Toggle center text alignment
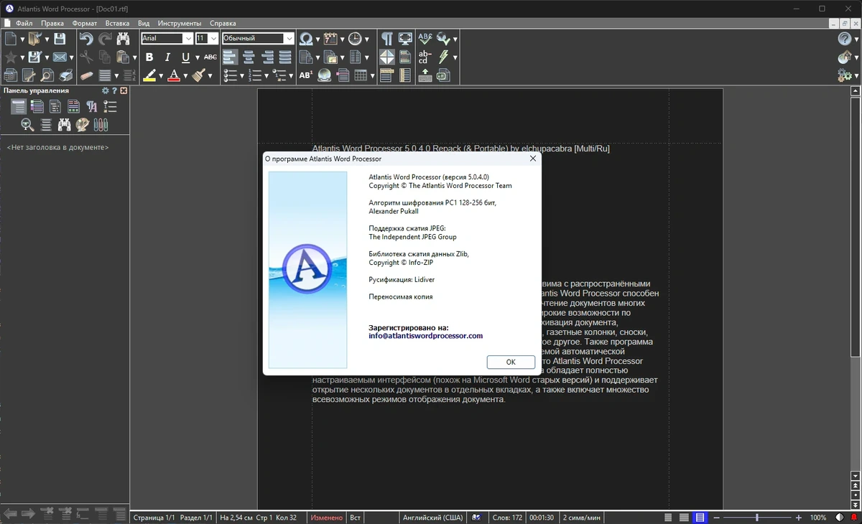Screen dimensions: 862x524 click(249, 57)
